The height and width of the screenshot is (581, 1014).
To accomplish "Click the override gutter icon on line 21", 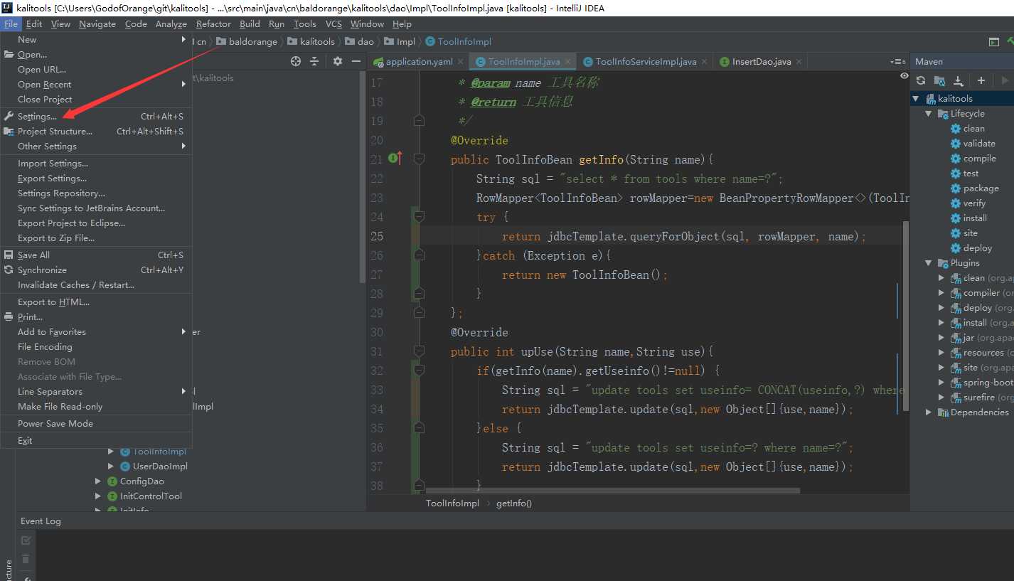I will coord(396,159).
